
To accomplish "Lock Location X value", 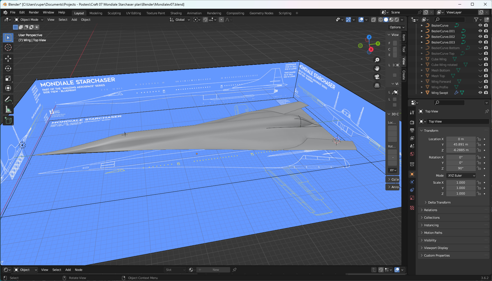I will point(479,139).
